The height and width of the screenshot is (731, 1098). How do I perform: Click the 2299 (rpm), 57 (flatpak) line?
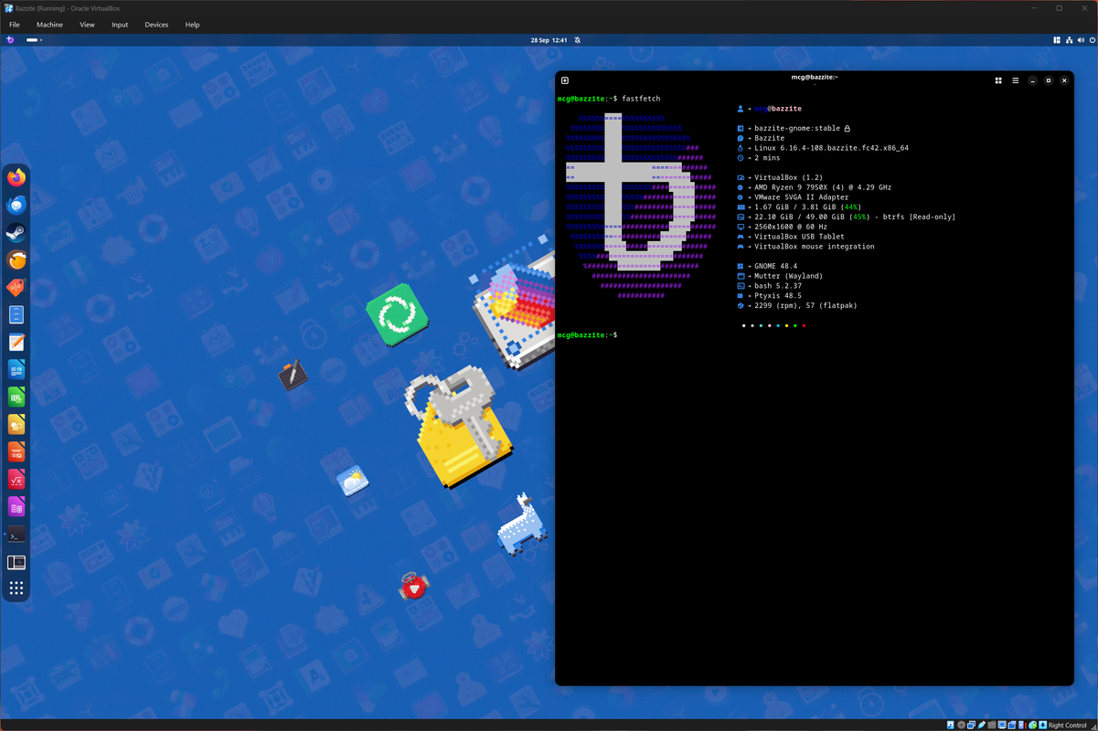[797, 306]
